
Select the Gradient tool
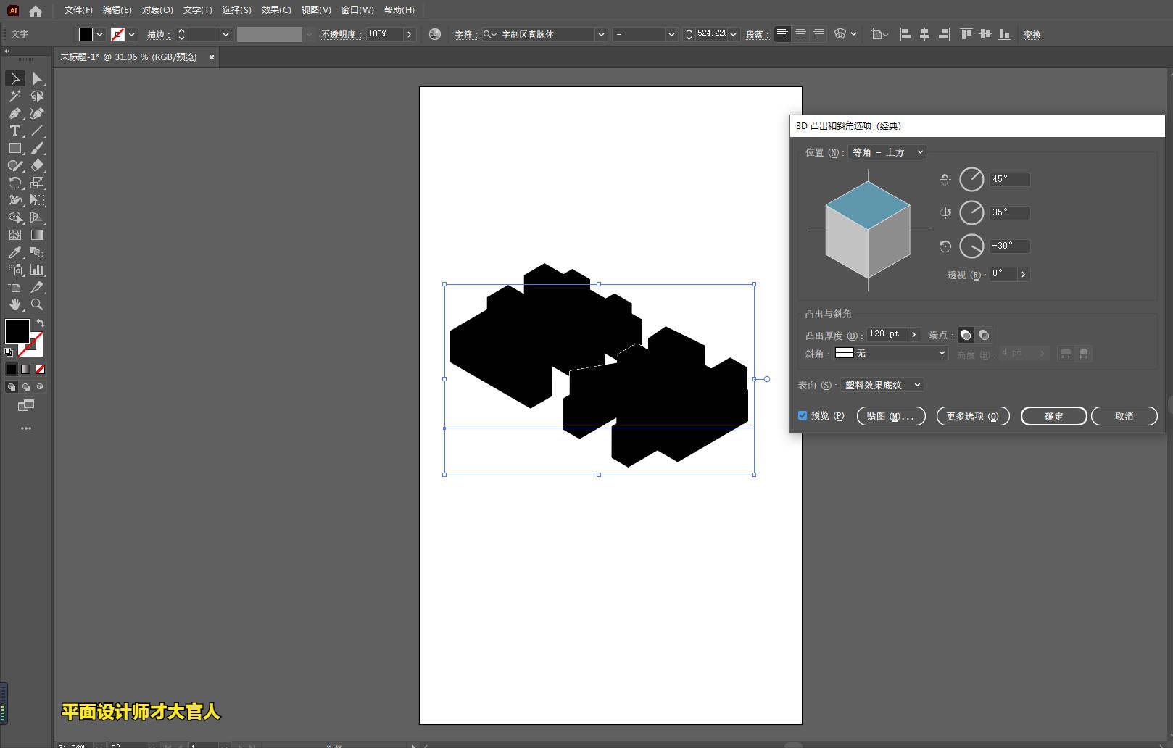pyautogui.click(x=37, y=235)
